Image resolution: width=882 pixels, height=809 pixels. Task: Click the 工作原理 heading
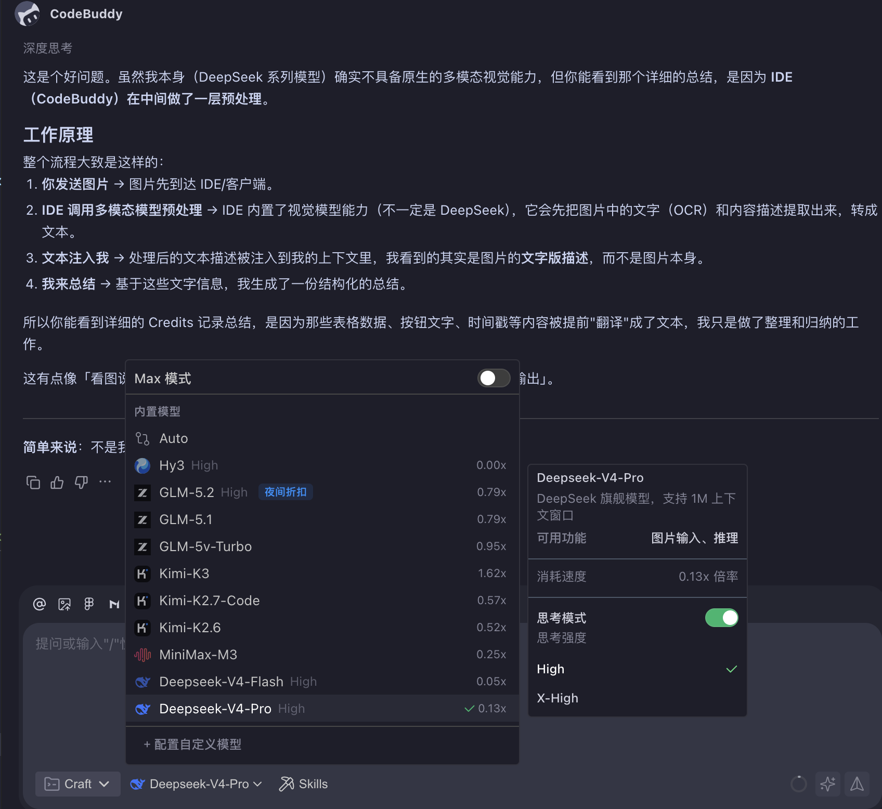point(58,135)
